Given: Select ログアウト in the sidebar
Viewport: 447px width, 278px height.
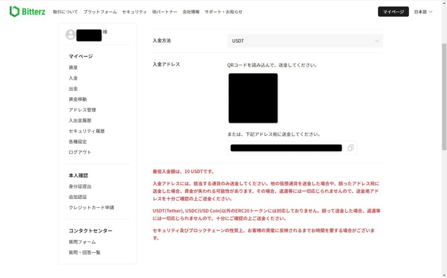Looking at the screenshot, I should click(80, 152).
